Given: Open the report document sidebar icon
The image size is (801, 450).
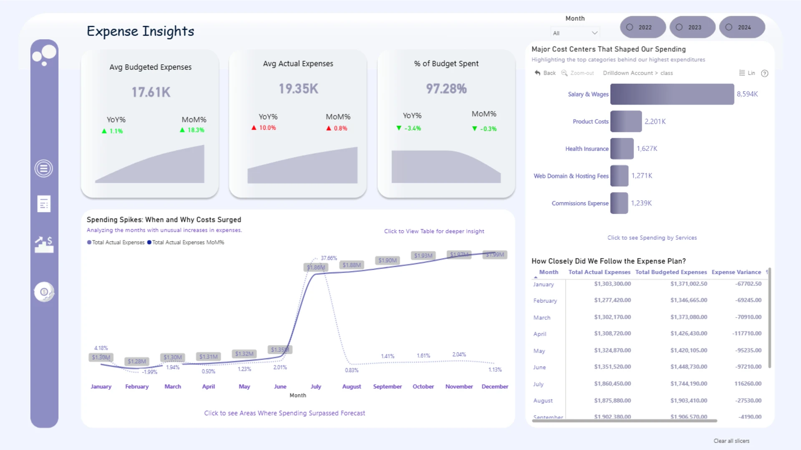Looking at the screenshot, I should tap(44, 204).
